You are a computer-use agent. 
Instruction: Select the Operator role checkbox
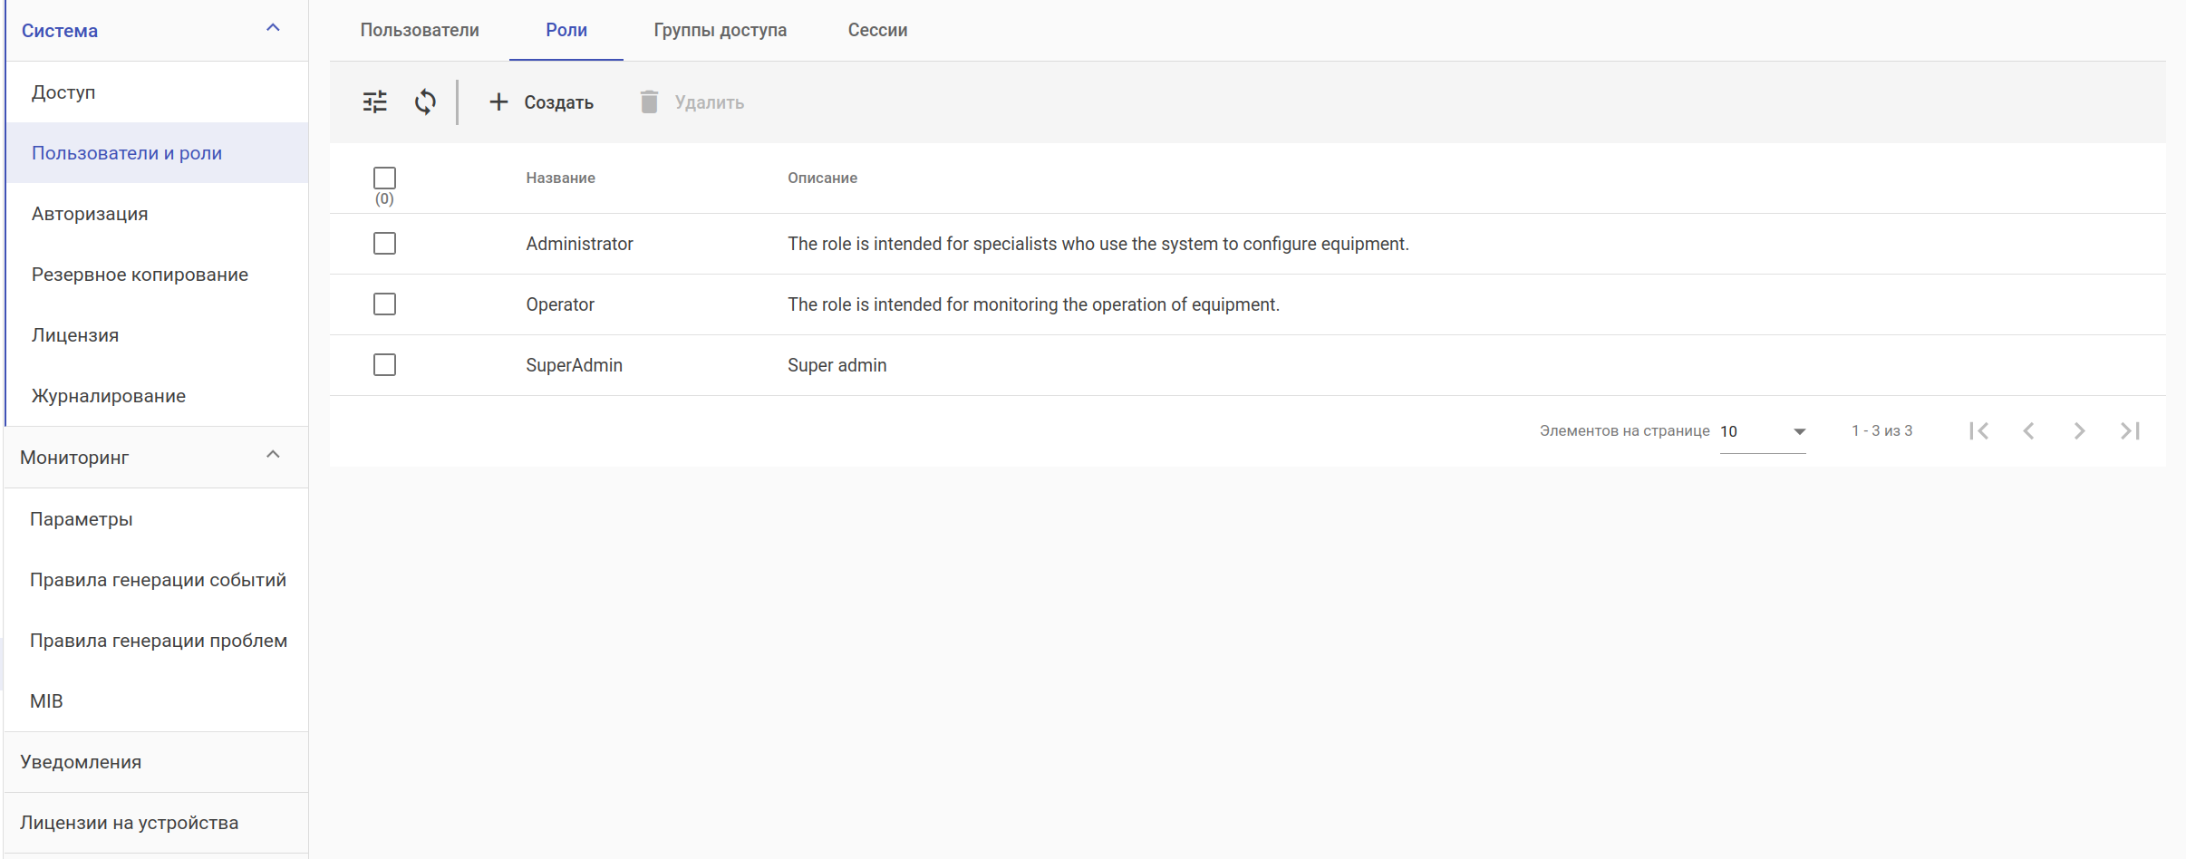pyautogui.click(x=384, y=304)
